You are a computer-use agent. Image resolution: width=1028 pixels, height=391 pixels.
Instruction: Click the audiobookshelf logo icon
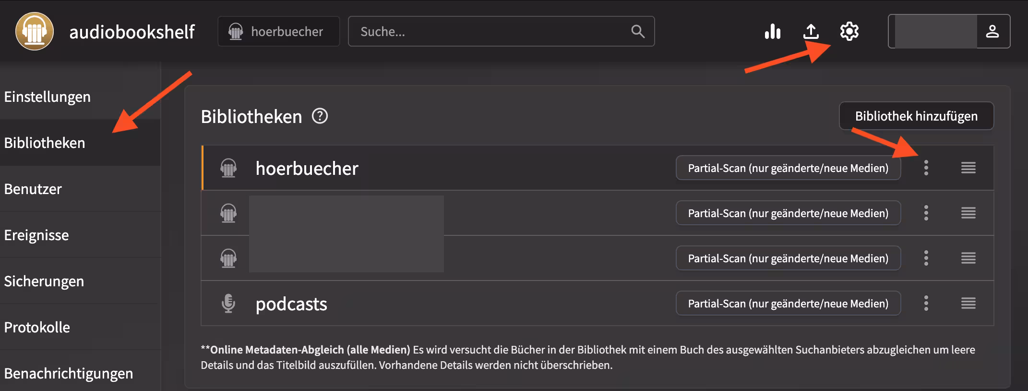coord(34,32)
